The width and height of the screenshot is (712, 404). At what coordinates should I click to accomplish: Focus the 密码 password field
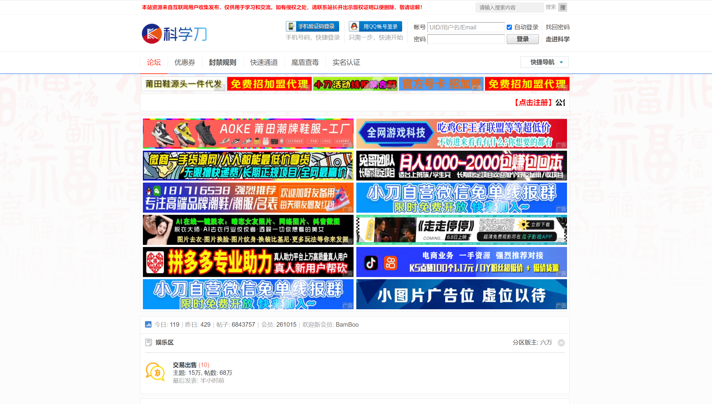pos(466,39)
